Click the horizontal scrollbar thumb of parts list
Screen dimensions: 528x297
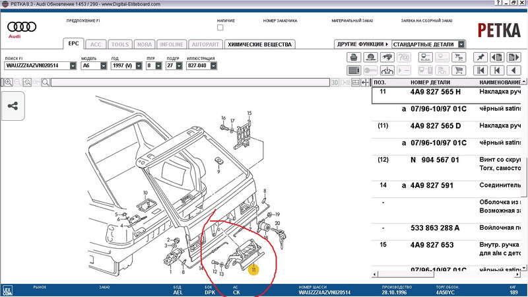(406, 275)
